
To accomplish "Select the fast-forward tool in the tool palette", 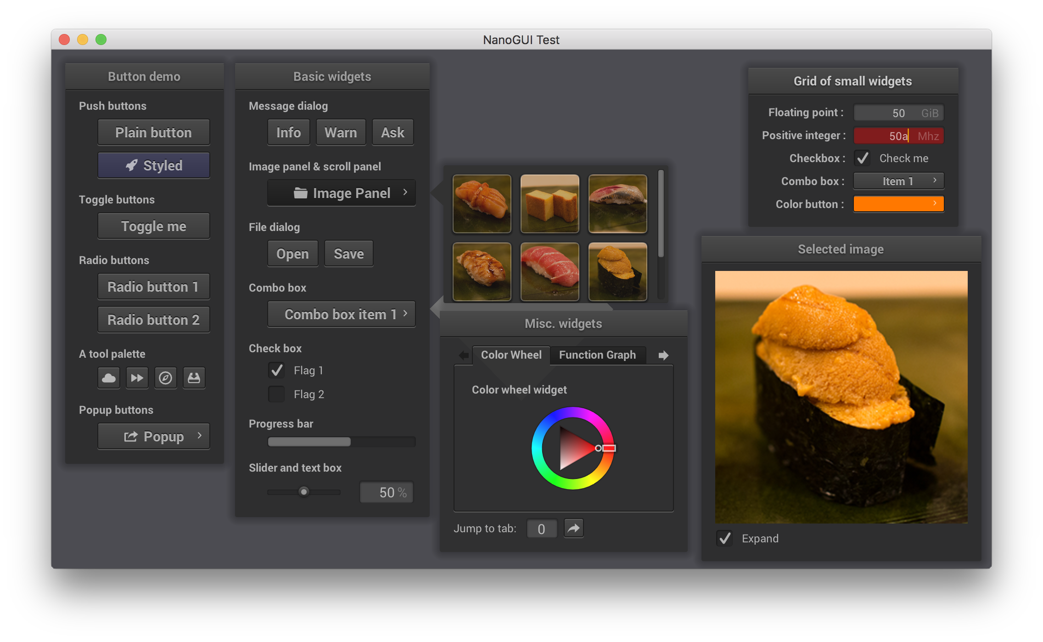I will tap(137, 377).
